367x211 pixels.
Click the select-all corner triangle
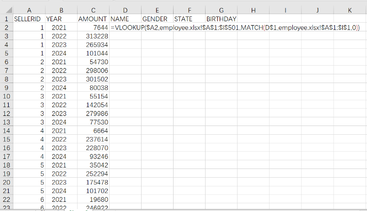pyautogui.click(x=9, y=10)
